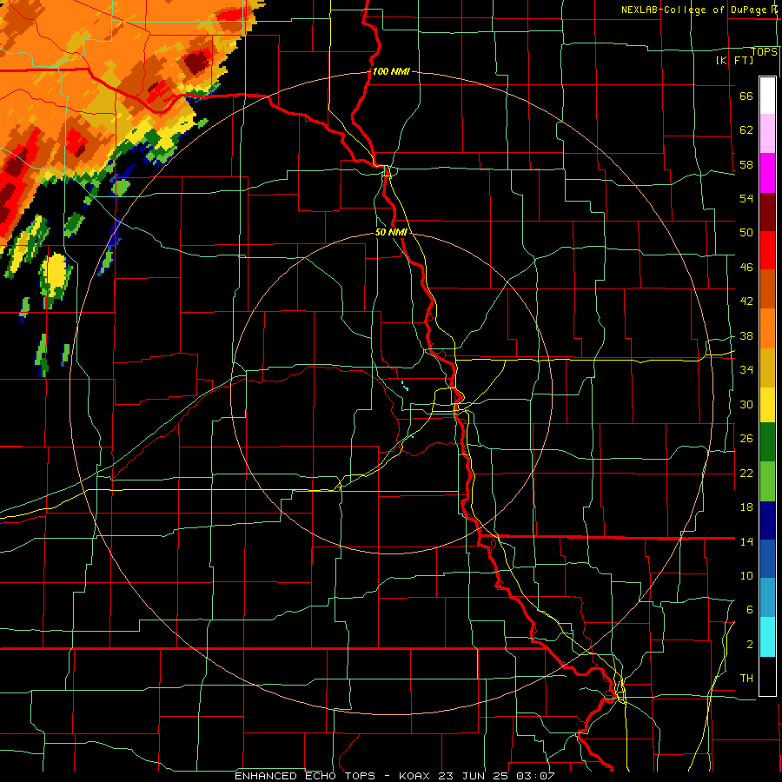Click legend value 46
The width and height of the screenshot is (782, 782).
point(746,268)
